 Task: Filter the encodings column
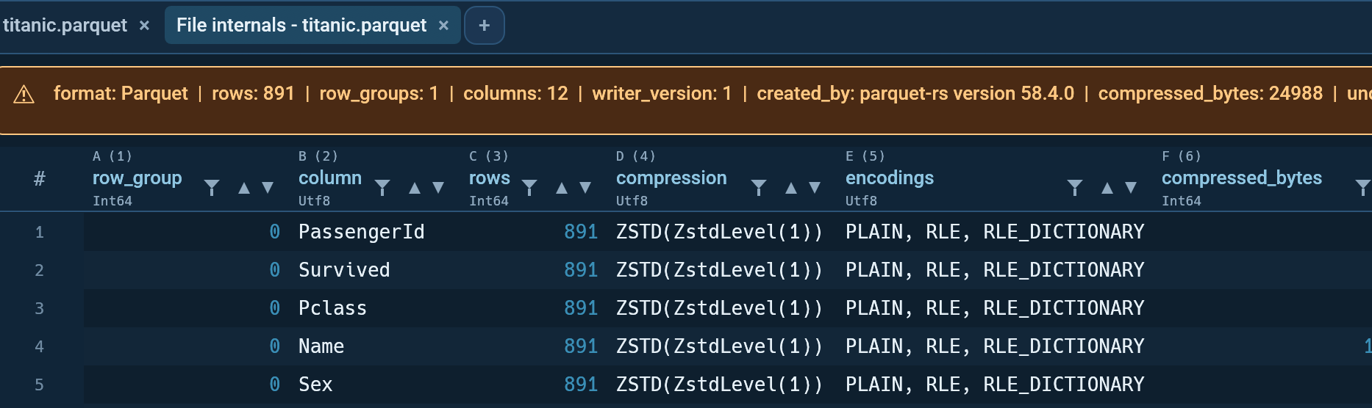click(1075, 188)
